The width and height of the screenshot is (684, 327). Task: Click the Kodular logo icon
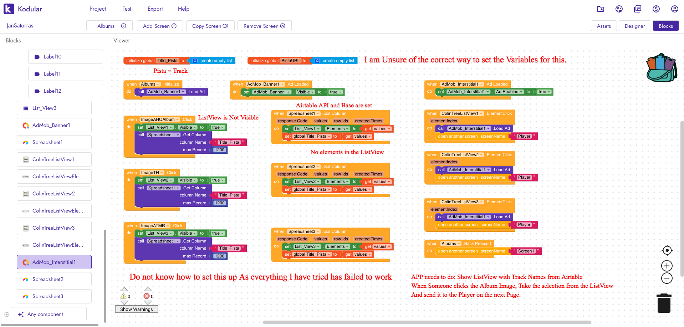click(x=9, y=9)
